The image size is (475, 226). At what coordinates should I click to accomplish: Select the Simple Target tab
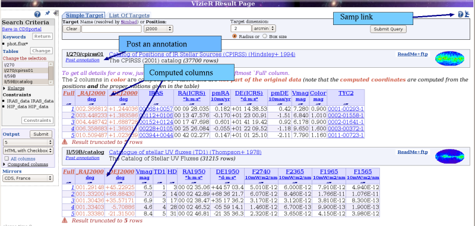click(x=83, y=15)
